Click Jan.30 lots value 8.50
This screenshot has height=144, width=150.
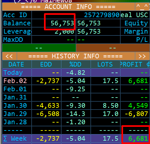pyautogui.click(x=111, y=105)
